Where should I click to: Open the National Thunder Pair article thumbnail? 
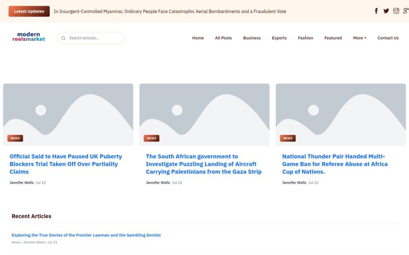(x=341, y=114)
